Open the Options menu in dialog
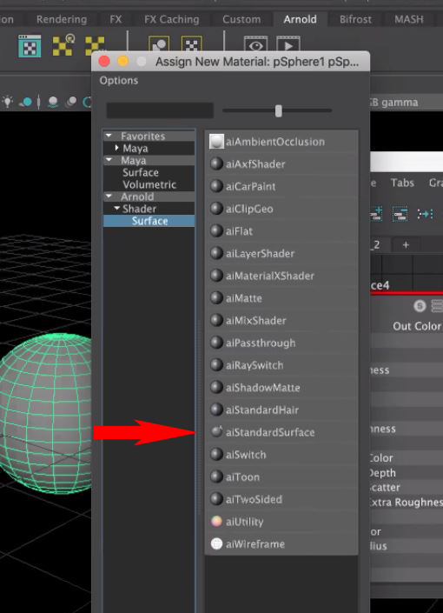The width and height of the screenshot is (443, 613). click(x=119, y=80)
